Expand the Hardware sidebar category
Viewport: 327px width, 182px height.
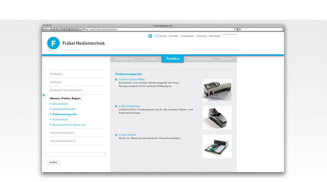[x=56, y=74]
